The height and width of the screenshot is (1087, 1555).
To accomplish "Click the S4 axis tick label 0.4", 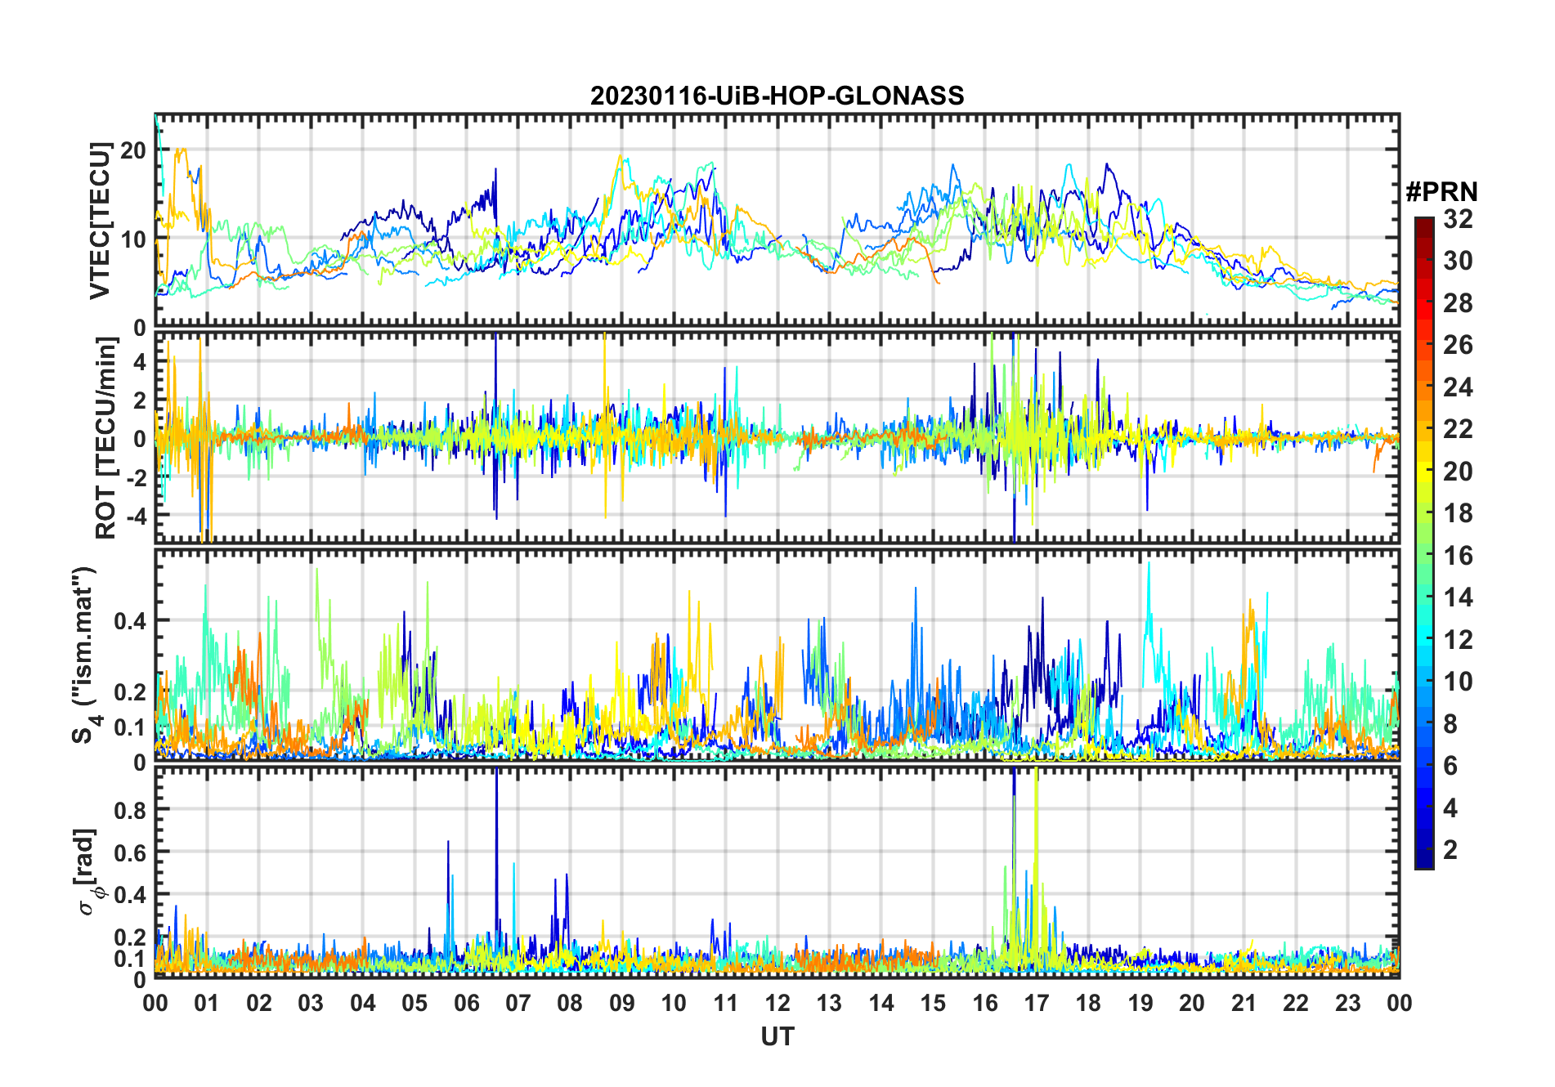I will (131, 621).
